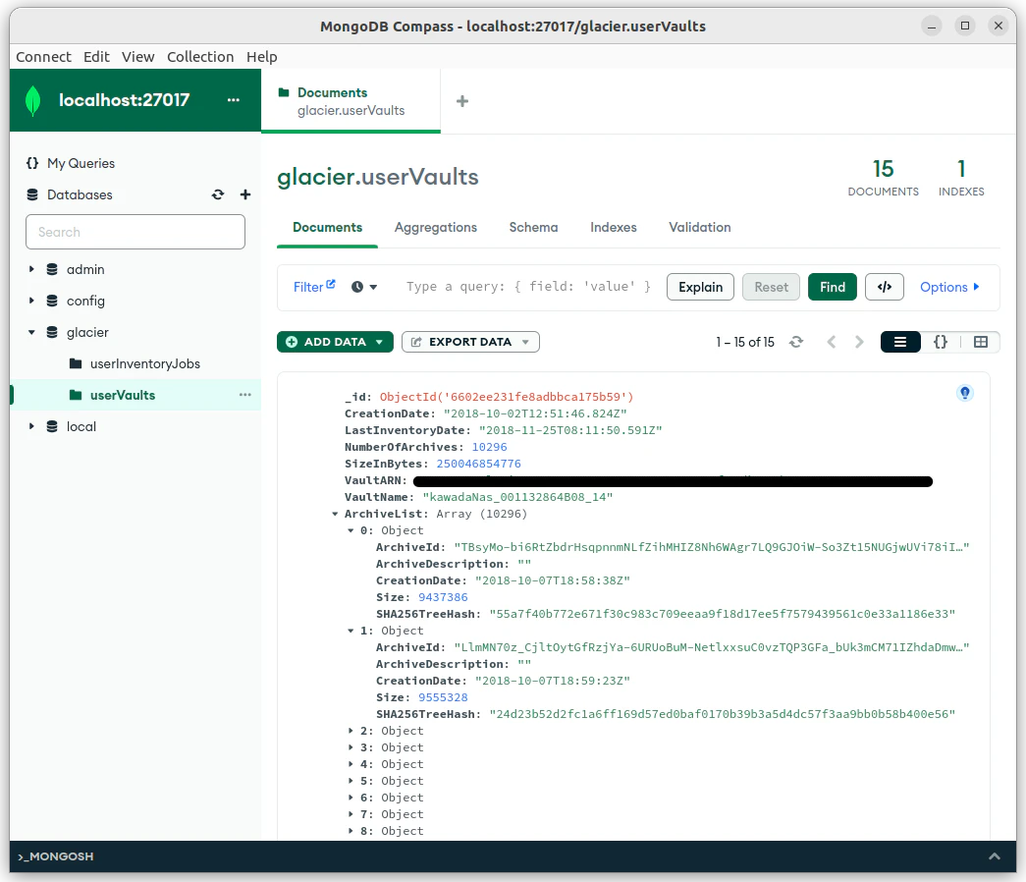Image resolution: width=1026 pixels, height=882 pixels.
Task: Collapse the glacier database
Action: pos(30,332)
